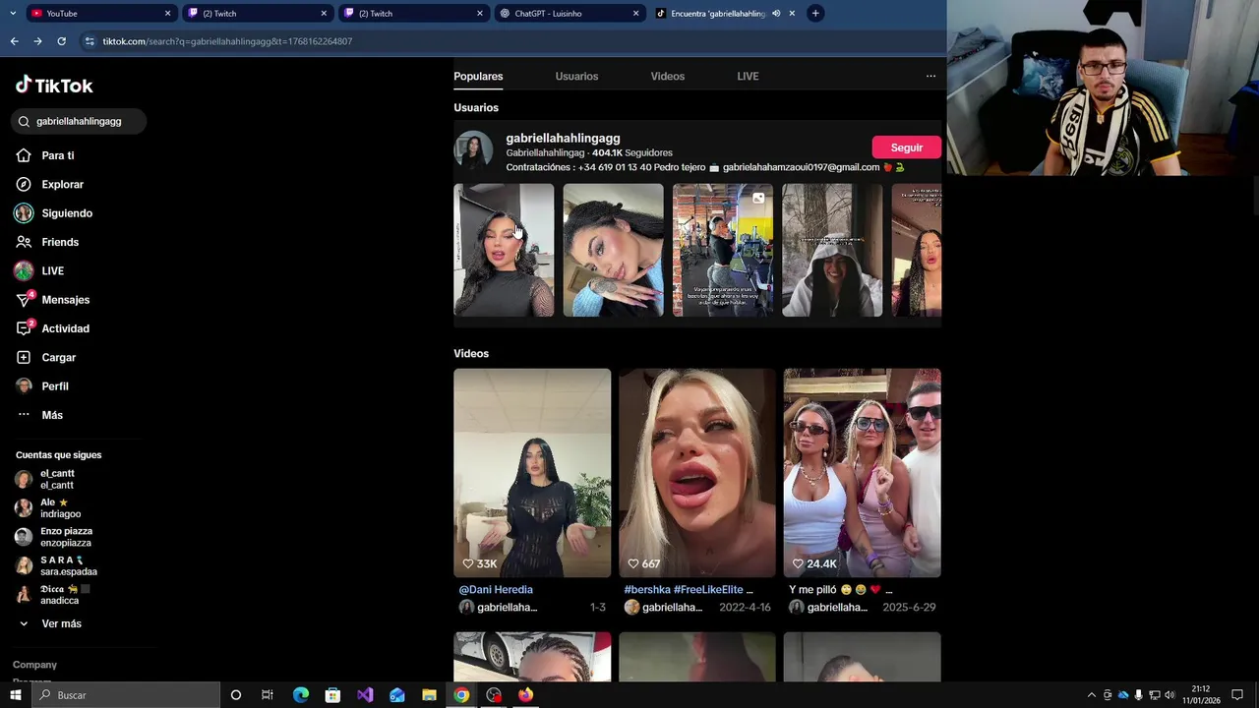This screenshot has width=1259, height=708.
Task: Open the #bershka #FreeLikeElite hashtag link
Action: 689,589
